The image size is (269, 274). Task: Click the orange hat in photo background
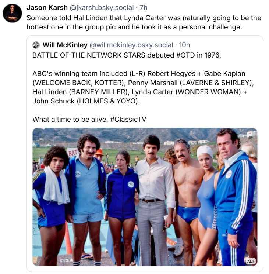tap(99, 152)
